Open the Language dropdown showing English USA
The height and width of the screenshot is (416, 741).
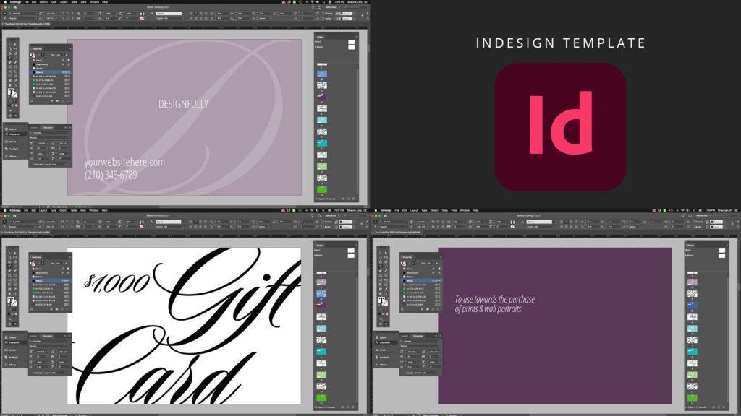[x=52, y=165]
